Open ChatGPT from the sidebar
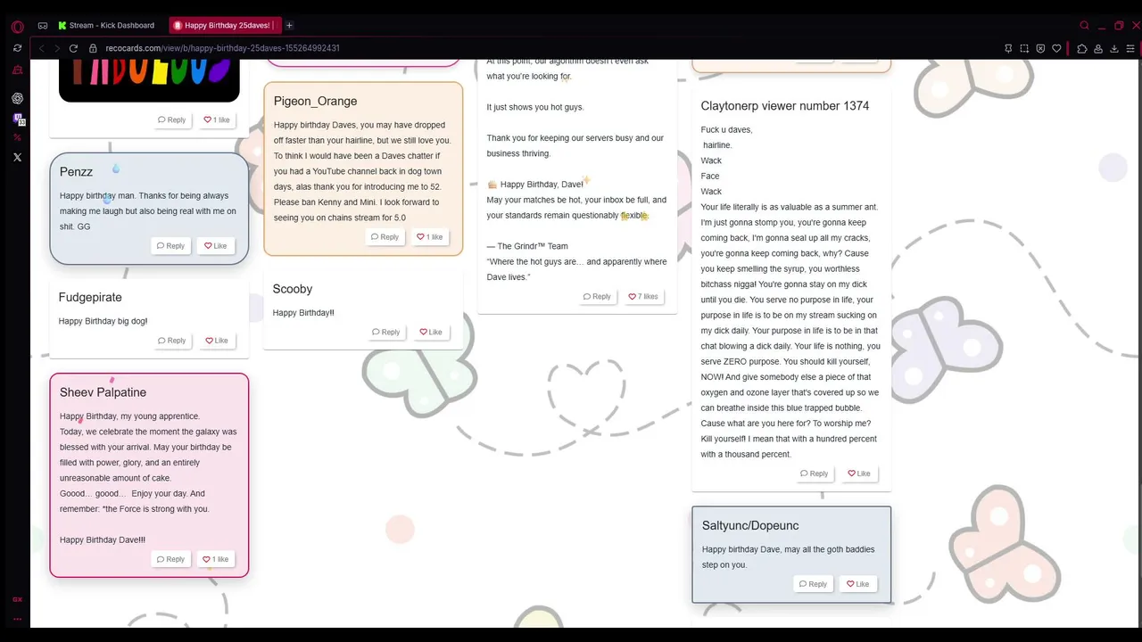Screen dimensions: 1142x642 click(17, 98)
